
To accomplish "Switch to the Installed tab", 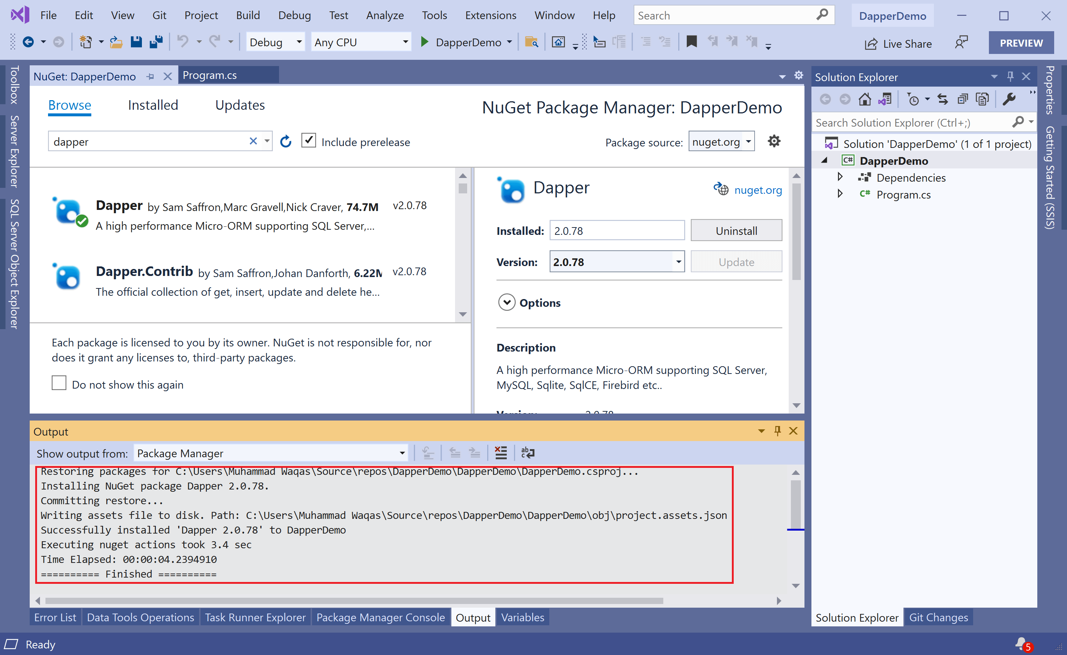I will pyautogui.click(x=153, y=105).
